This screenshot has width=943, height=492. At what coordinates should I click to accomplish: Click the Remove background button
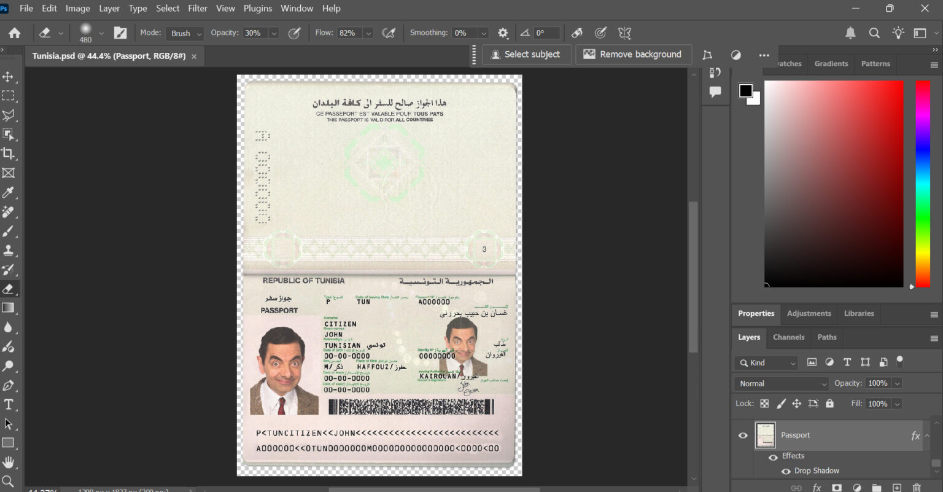(633, 54)
